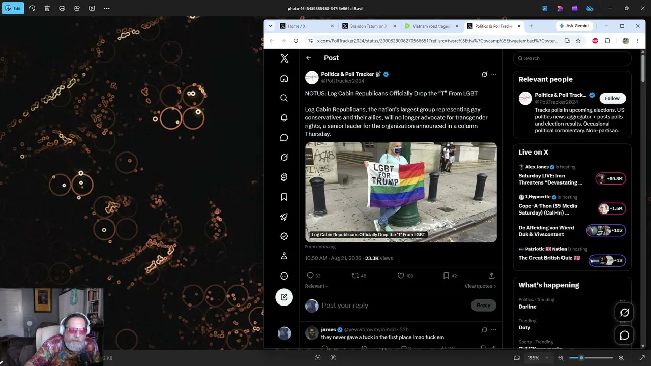Open a new Chrome tab

(x=531, y=26)
